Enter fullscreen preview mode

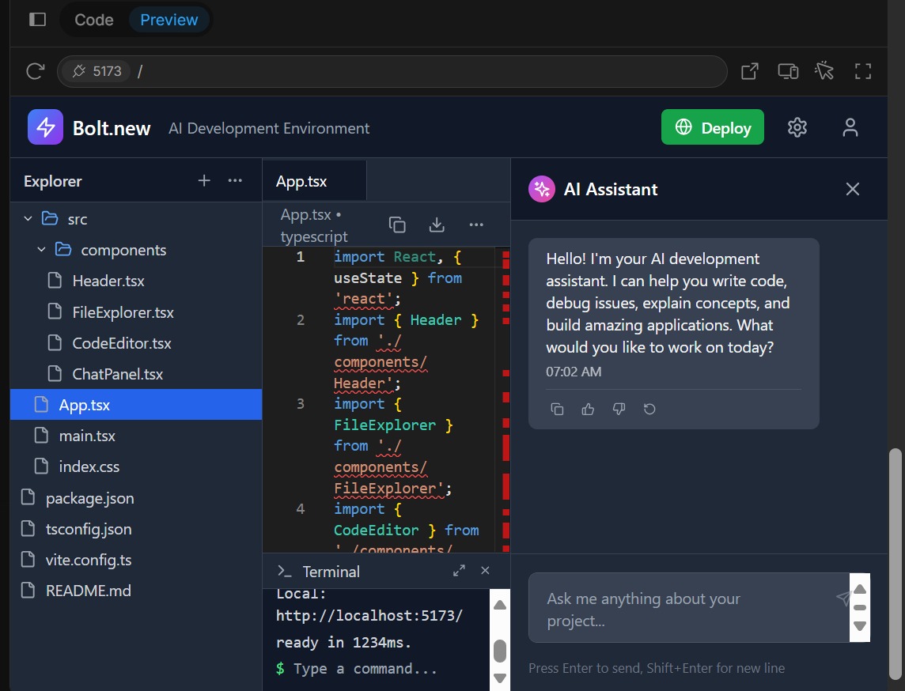tap(863, 71)
